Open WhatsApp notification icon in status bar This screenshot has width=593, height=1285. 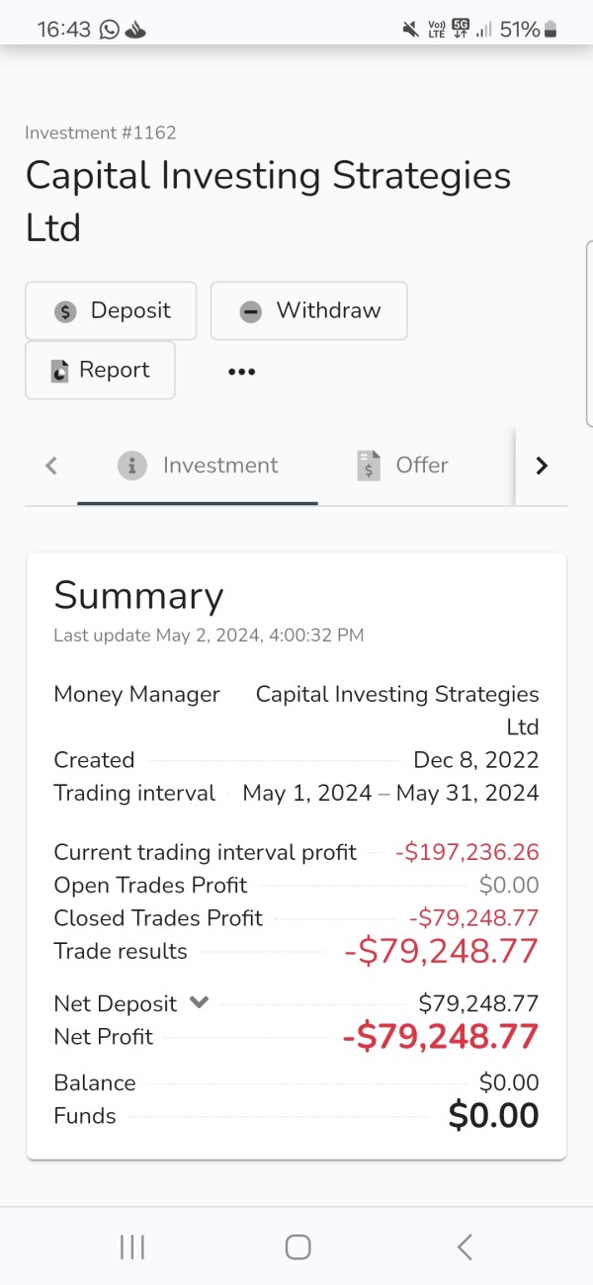click(x=109, y=30)
